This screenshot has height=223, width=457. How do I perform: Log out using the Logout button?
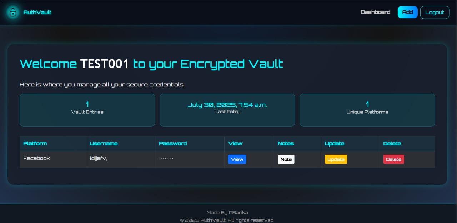pos(435,12)
